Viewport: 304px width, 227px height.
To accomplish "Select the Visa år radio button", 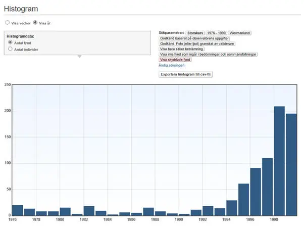I will [35, 23].
